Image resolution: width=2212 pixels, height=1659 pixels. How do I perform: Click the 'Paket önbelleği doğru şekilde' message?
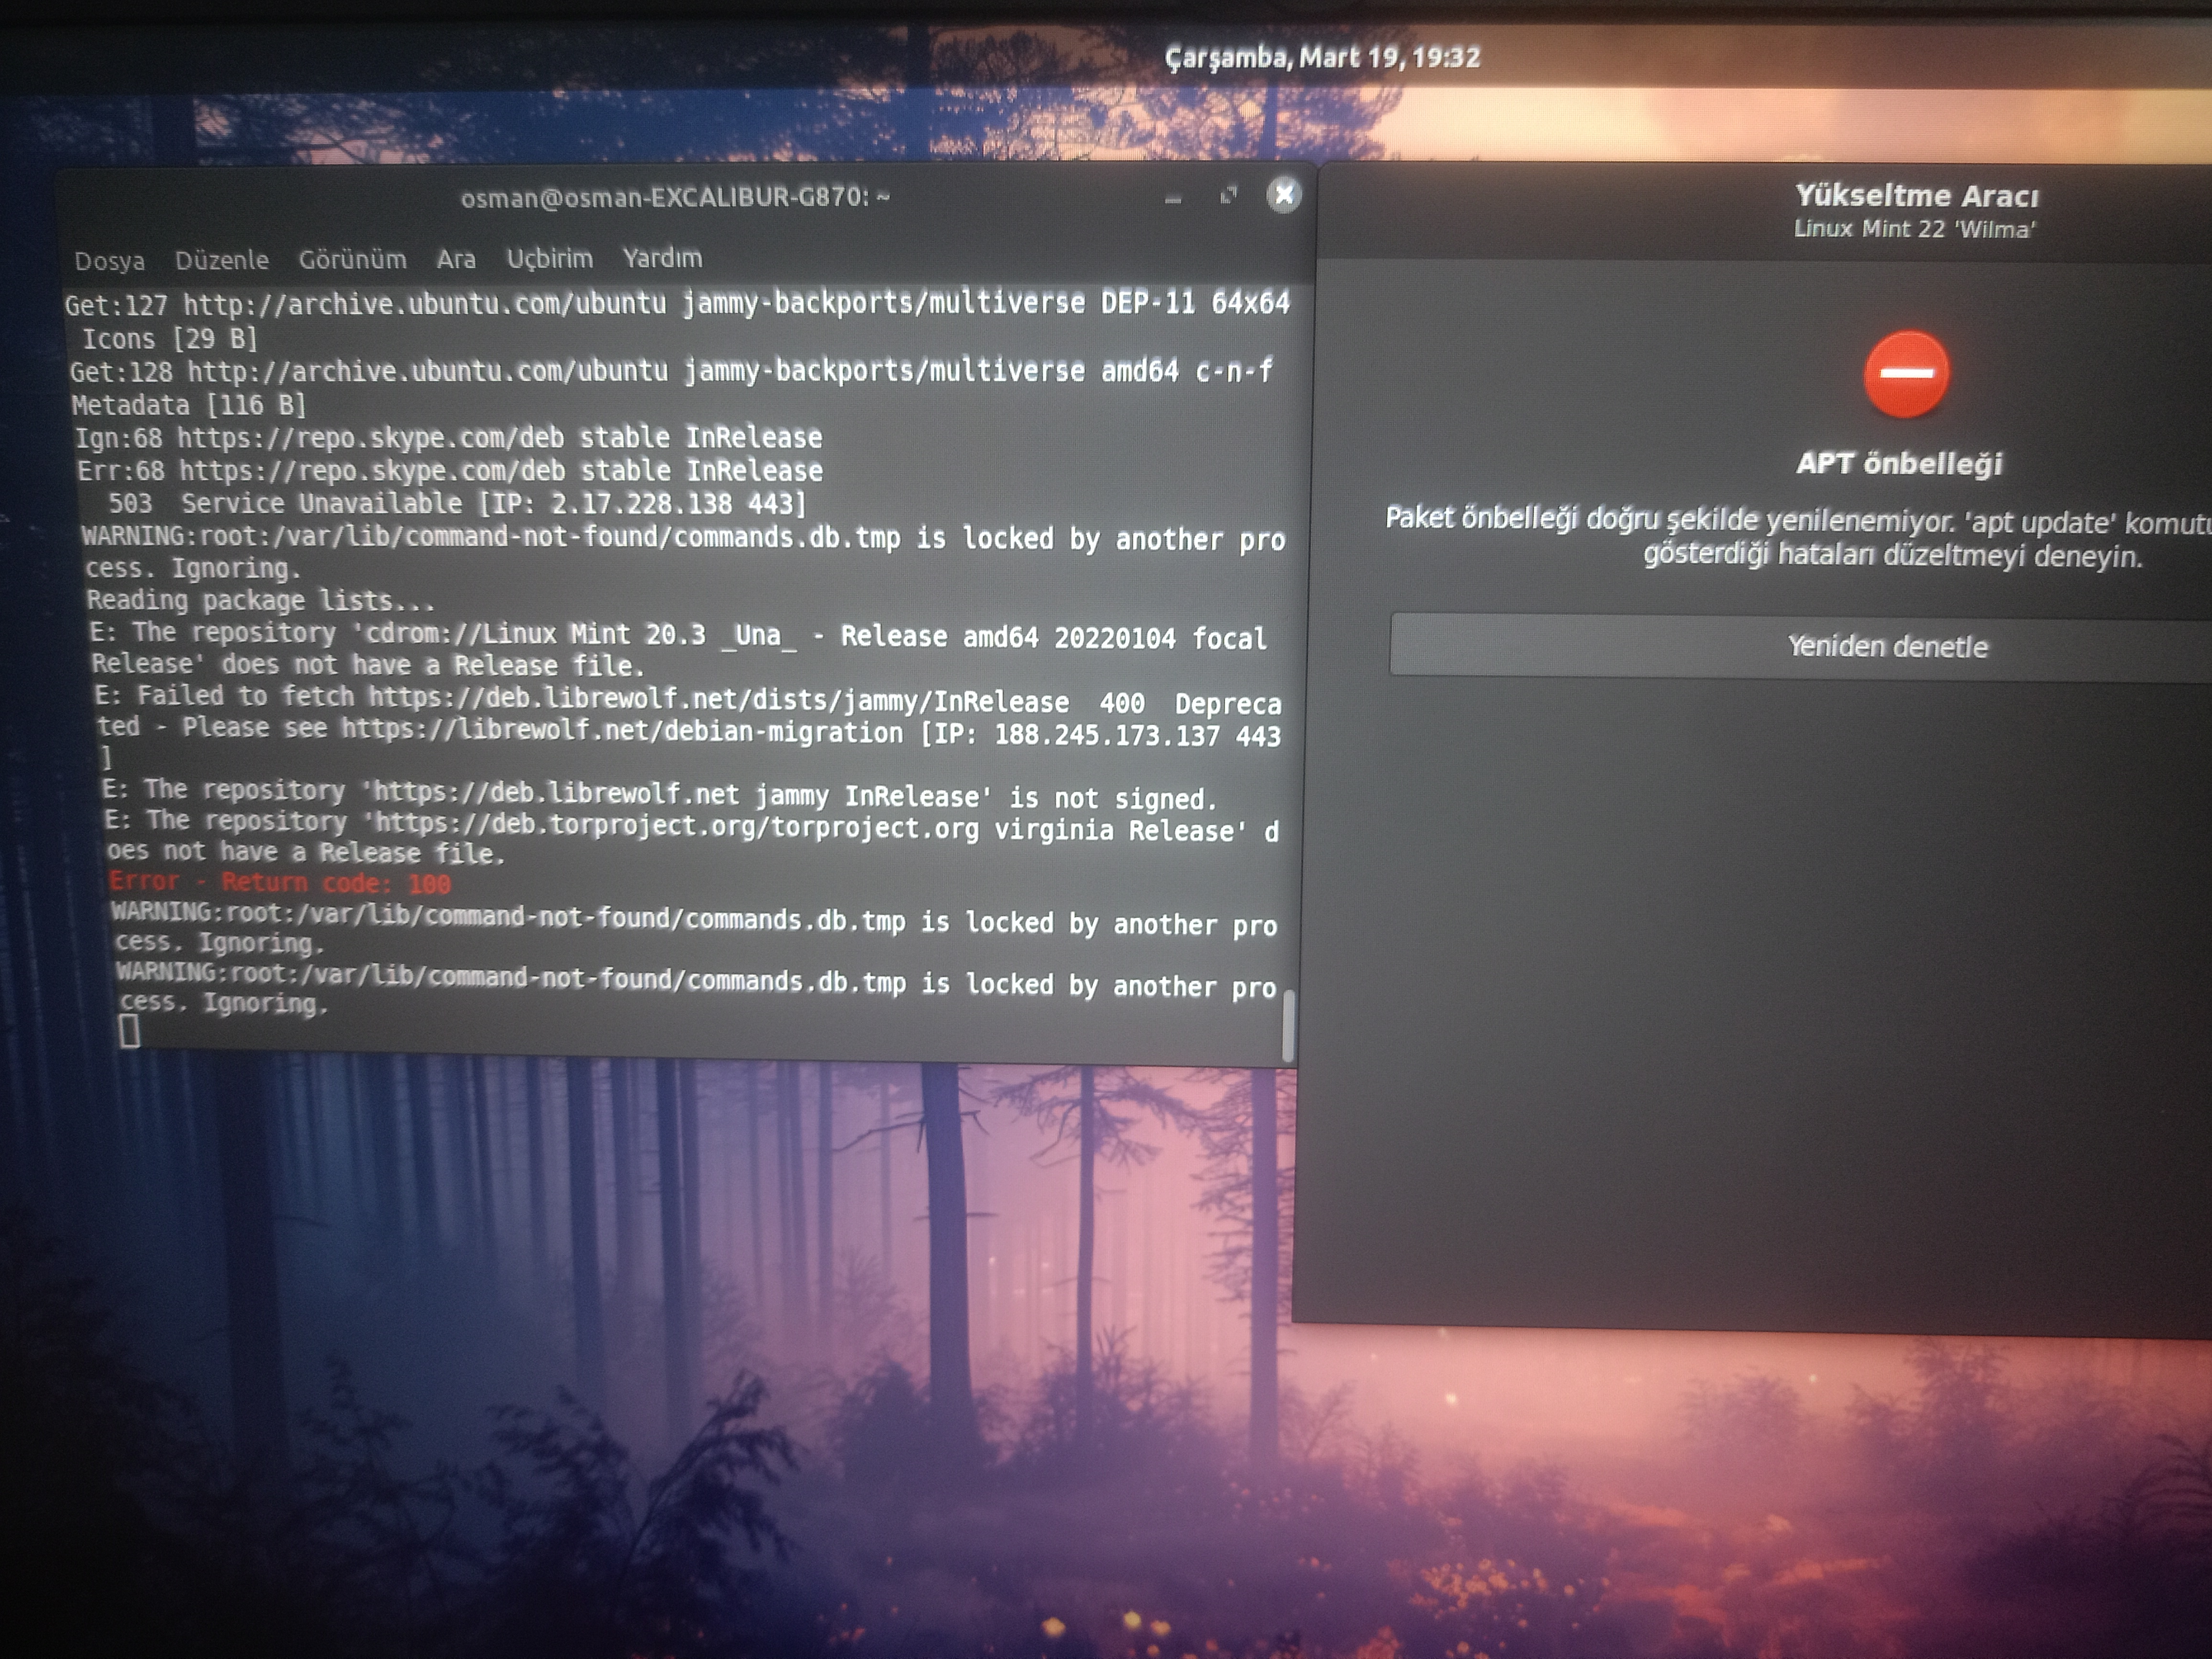[x=1799, y=537]
